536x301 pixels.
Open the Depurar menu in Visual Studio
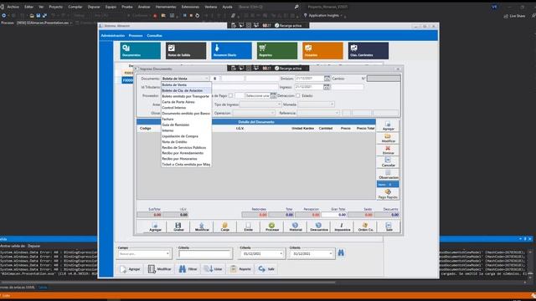tap(94, 7)
